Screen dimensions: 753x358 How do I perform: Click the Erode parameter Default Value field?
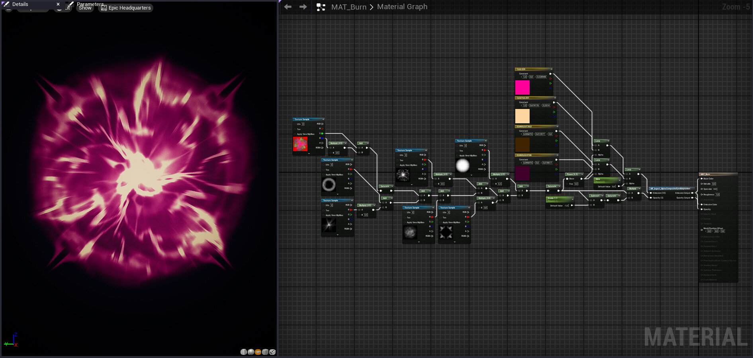coord(565,206)
